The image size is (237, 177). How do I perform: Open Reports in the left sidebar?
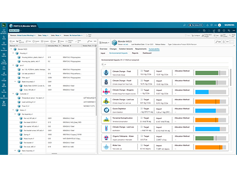[4, 85]
